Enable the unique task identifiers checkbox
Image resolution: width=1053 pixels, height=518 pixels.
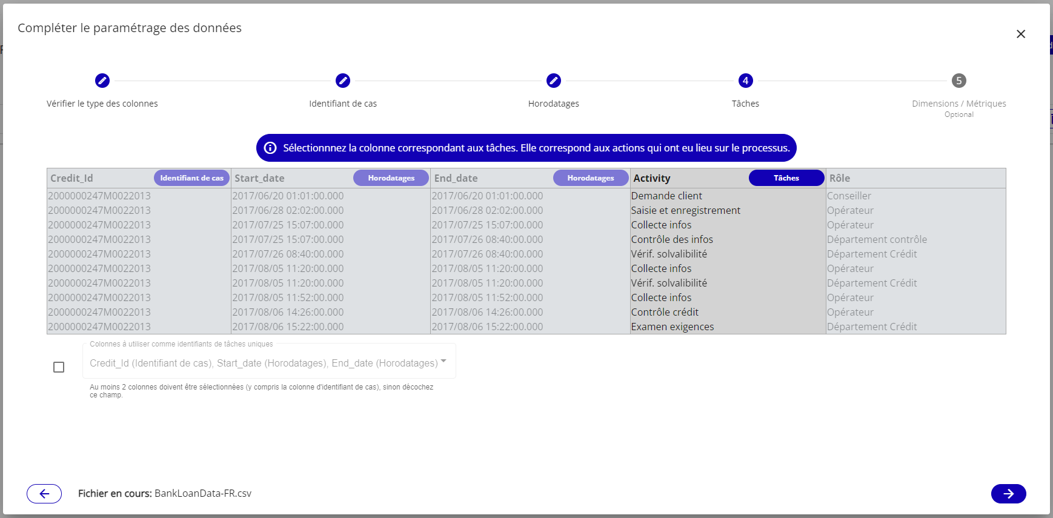59,367
